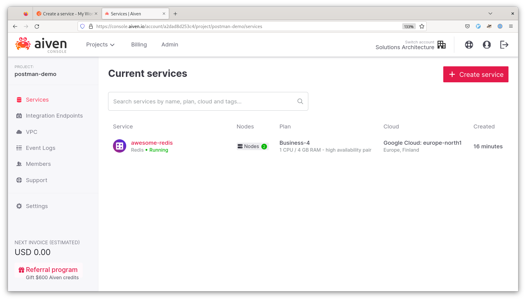Click the Created column header
526x300 pixels.
coord(484,127)
